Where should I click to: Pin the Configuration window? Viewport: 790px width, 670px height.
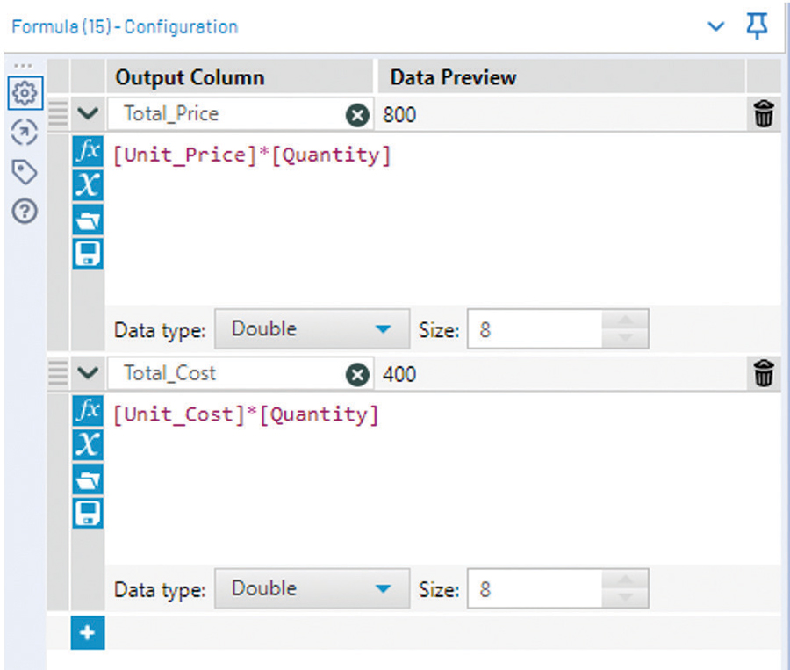756,26
